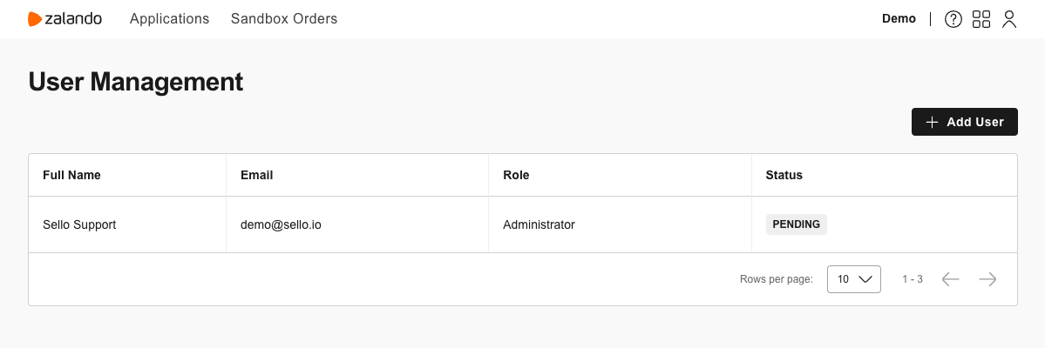Click the Email column header
The width and height of the screenshot is (1045, 348).
coord(256,175)
